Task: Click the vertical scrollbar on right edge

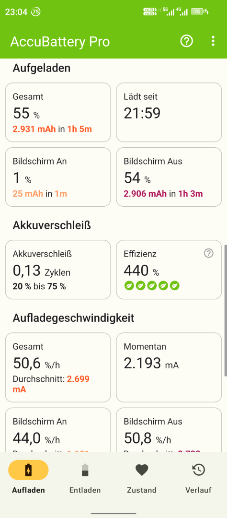Action: pyautogui.click(x=226, y=310)
